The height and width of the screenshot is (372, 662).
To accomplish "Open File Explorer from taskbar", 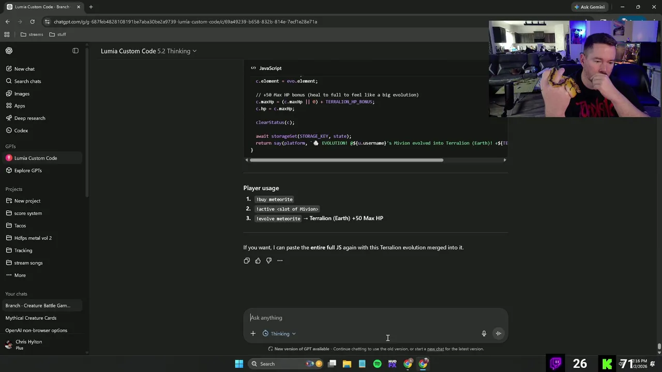I will [347, 364].
